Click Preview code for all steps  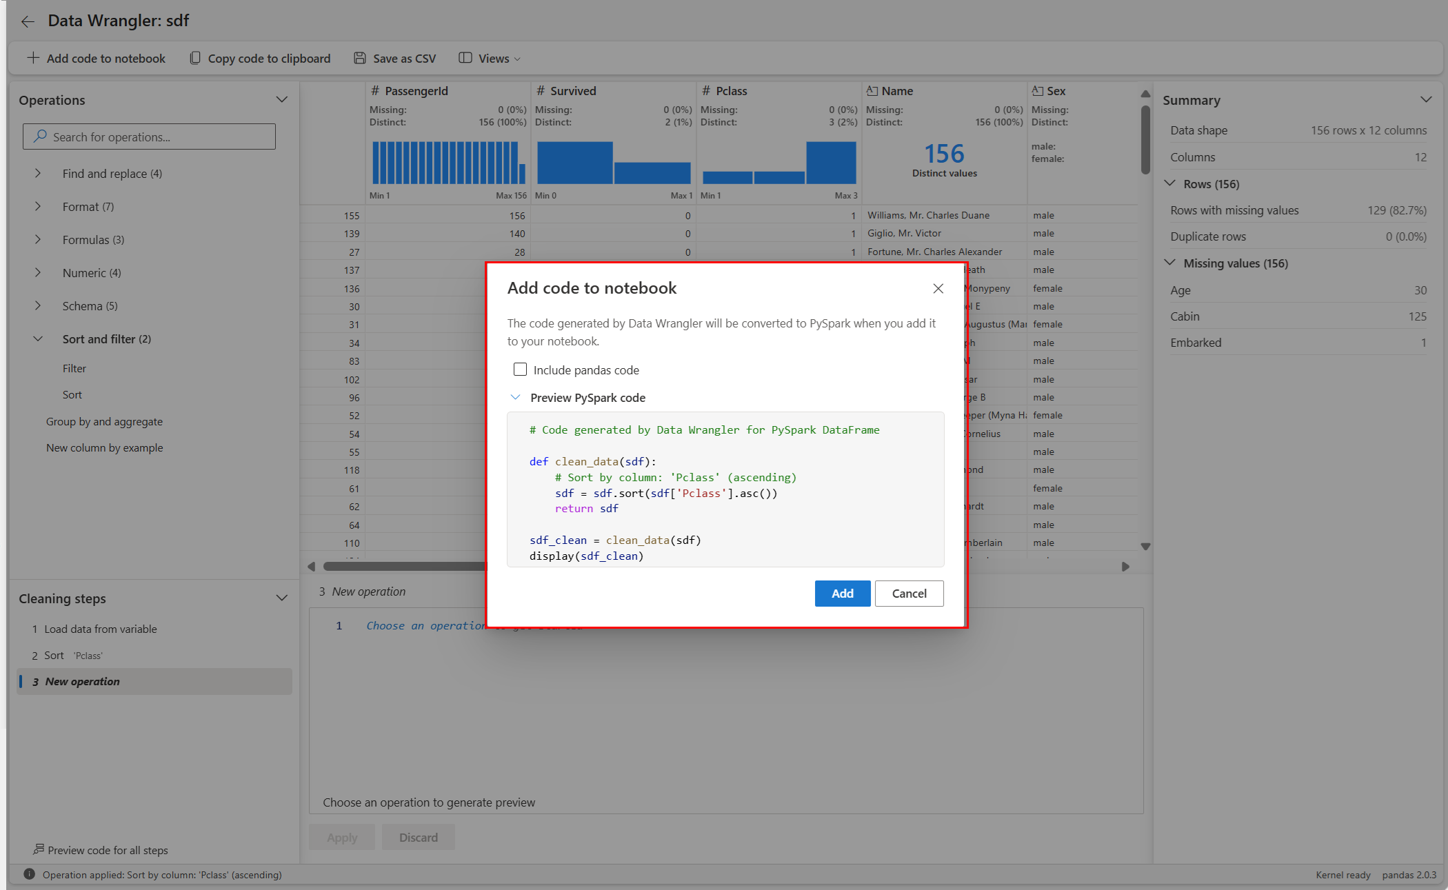point(101,851)
